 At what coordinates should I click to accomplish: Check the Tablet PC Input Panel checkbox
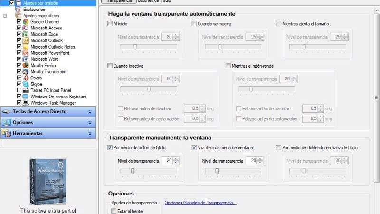(x=19, y=90)
